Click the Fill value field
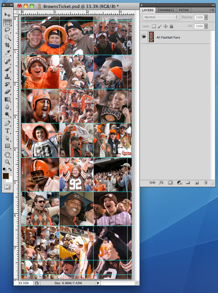The image size is (218, 293). click(199, 26)
